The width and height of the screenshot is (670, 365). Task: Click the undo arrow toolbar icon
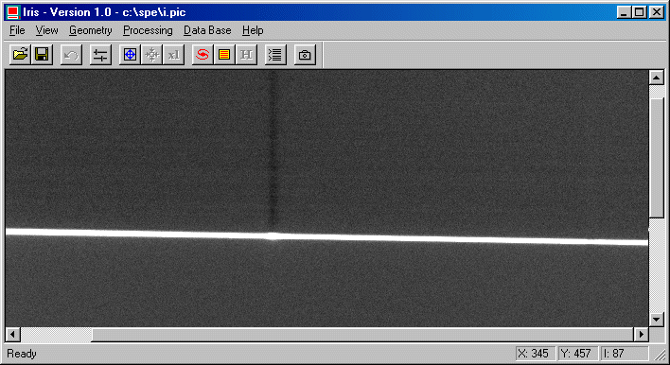pyautogui.click(x=71, y=55)
